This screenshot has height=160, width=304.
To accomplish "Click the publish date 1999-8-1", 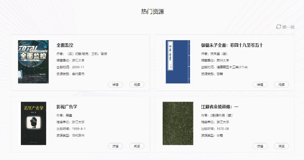I will pos(79,129).
